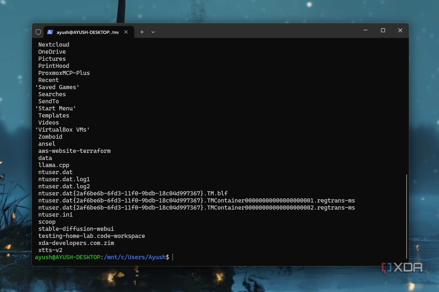439x292 pixels.
Task: Click the ntuser.dat .TM.blf file name
Action: pos(133,193)
